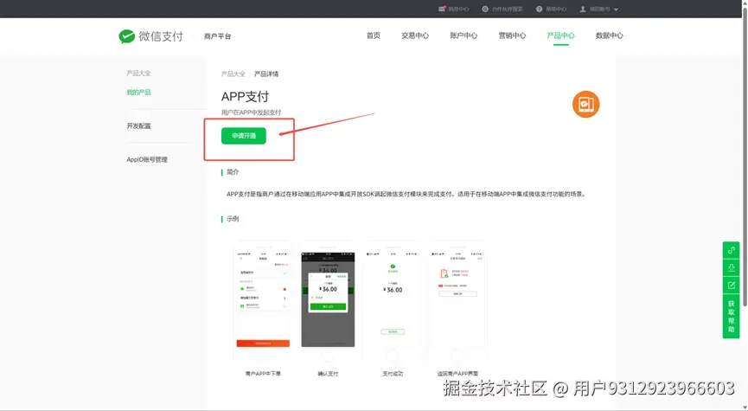Open the 营销中心 menu
748x411 pixels.
[512, 35]
